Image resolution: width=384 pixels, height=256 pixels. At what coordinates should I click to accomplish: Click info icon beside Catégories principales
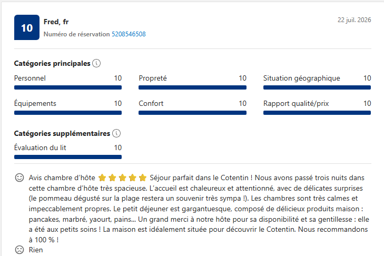point(96,63)
